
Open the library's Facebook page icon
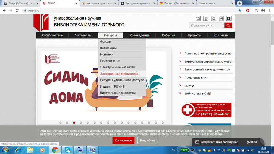pyautogui.click(x=206, y=18)
